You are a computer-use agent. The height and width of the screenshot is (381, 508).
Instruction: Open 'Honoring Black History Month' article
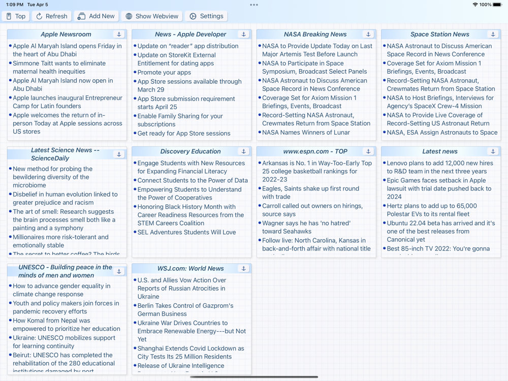[190, 215]
